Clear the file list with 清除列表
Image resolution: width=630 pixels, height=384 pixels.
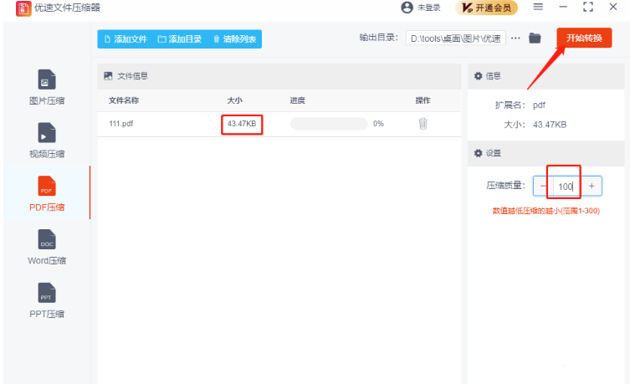coord(234,39)
